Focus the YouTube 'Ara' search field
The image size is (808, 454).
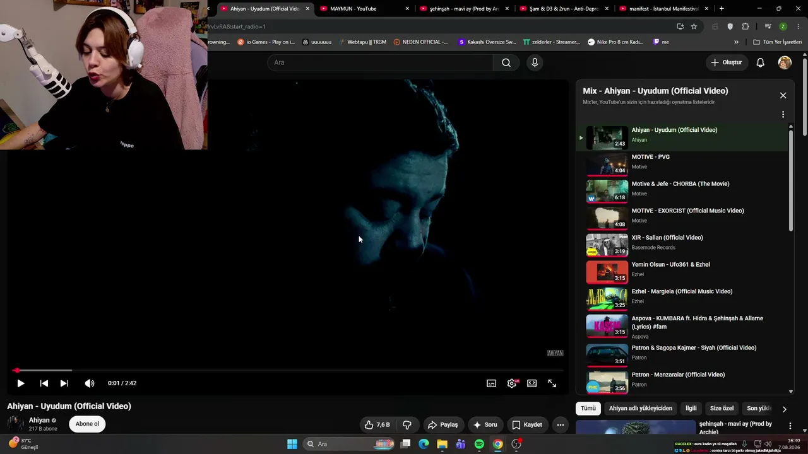click(x=380, y=62)
